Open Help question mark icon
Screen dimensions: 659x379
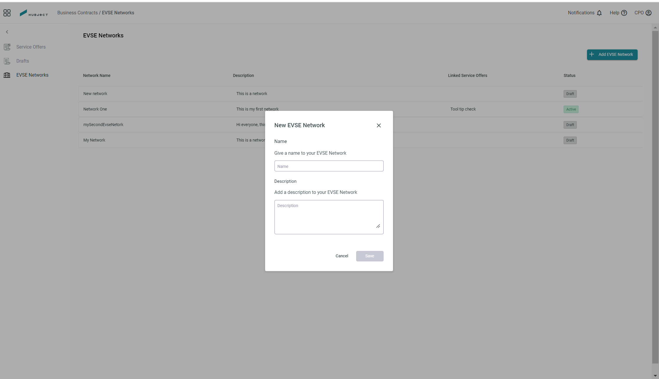coord(624,13)
